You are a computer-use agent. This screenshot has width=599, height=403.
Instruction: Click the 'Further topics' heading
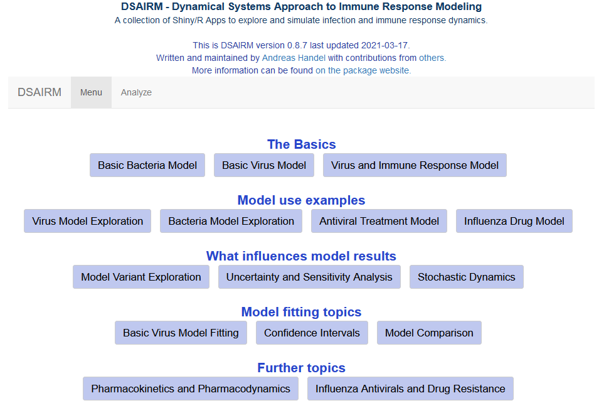(302, 367)
